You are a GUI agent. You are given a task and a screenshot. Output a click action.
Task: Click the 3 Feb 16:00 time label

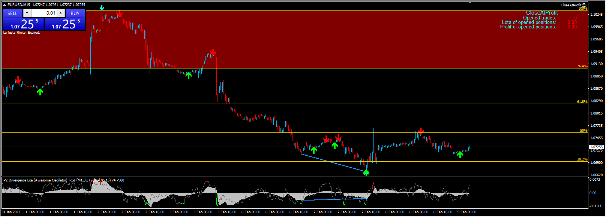tap(227, 212)
